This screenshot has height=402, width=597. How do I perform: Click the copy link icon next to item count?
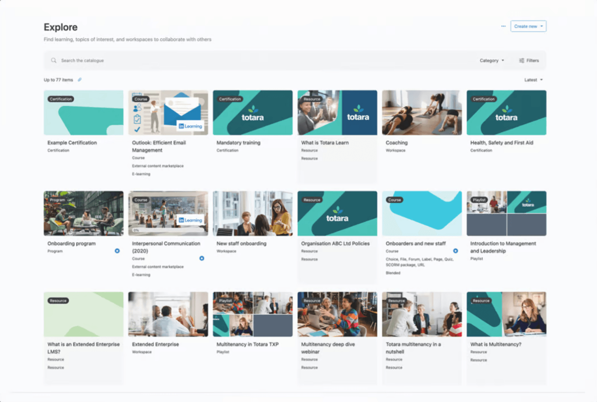[x=79, y=80]
